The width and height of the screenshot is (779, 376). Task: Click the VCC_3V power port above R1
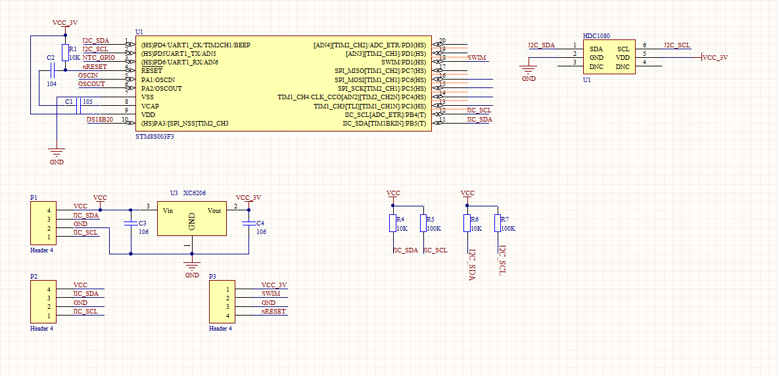[65, 26]
